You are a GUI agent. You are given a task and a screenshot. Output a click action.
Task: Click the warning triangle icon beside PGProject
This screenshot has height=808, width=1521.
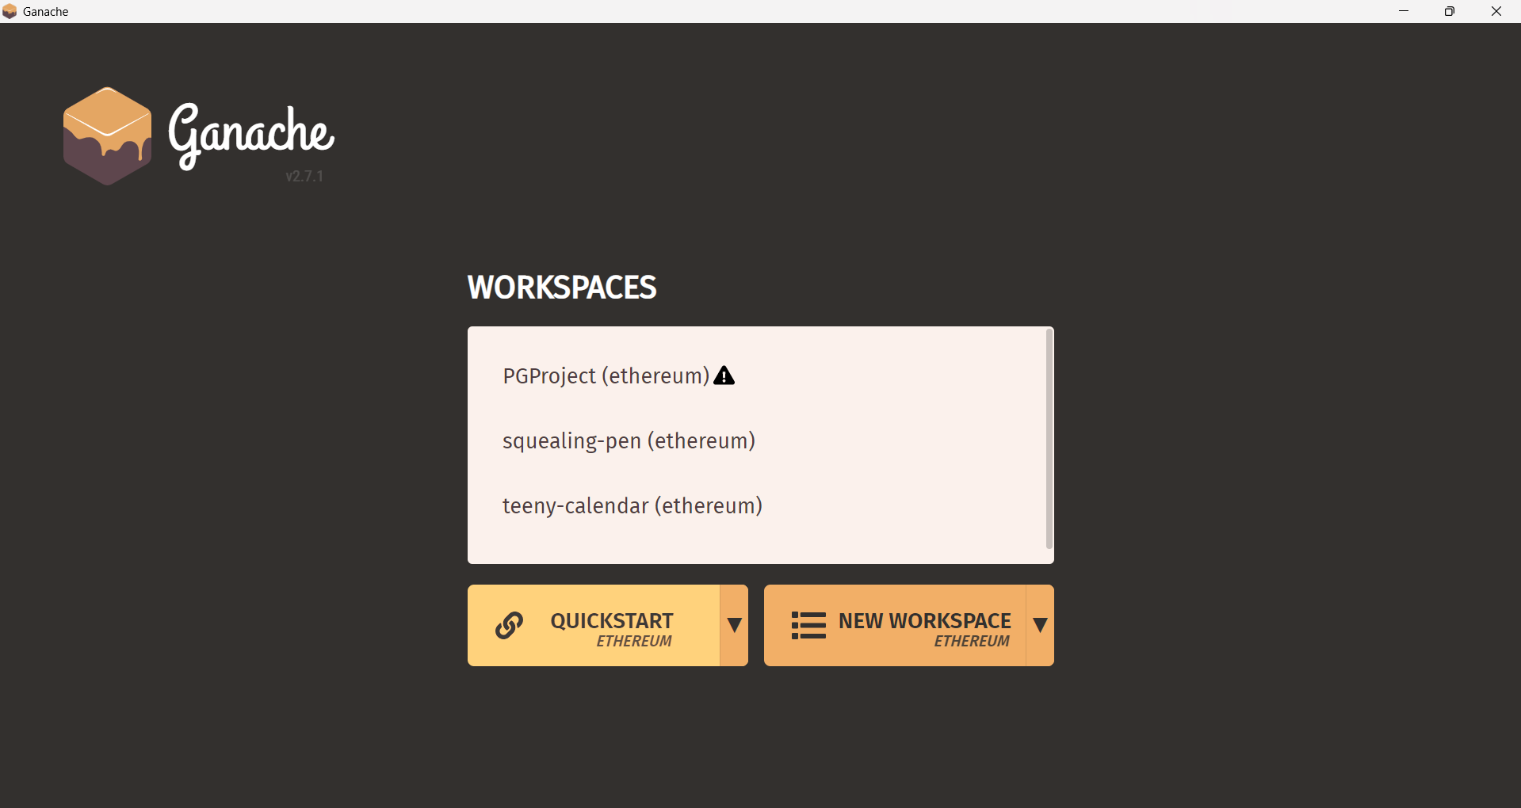point(724,375)
